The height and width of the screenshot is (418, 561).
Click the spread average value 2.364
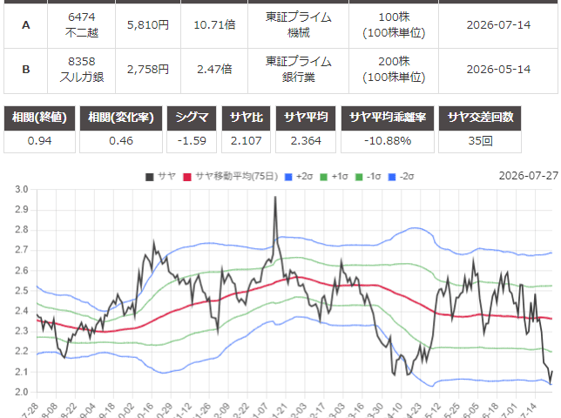(x=306, y=141)
